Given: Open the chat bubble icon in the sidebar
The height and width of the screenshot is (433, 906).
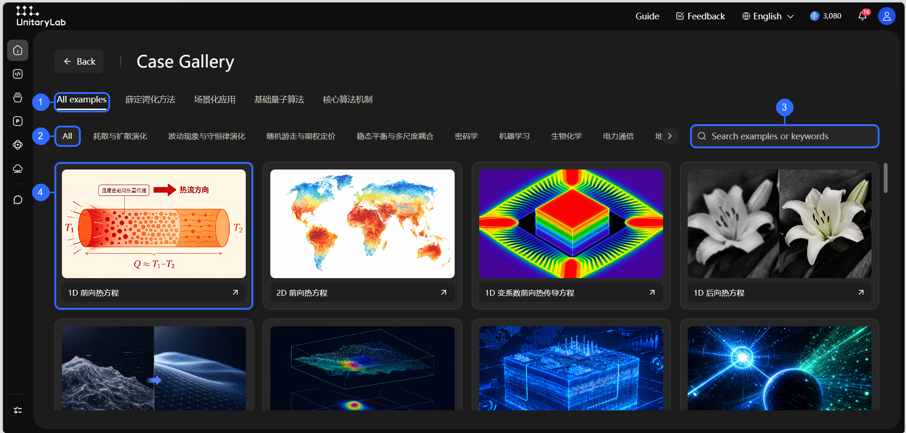Looking at the screenshot, I should point(17,200).
